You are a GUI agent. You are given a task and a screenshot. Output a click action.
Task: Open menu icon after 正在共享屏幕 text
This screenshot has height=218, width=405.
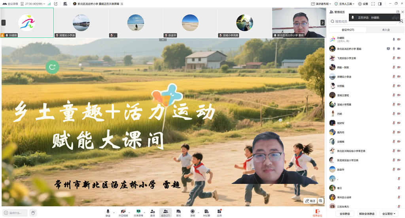(x=122, y=4)
